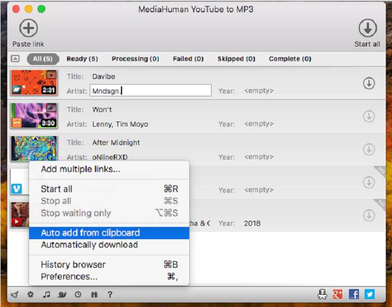Download the 2018 YouTube track
The image size is (392, 307).
[368, 216]
